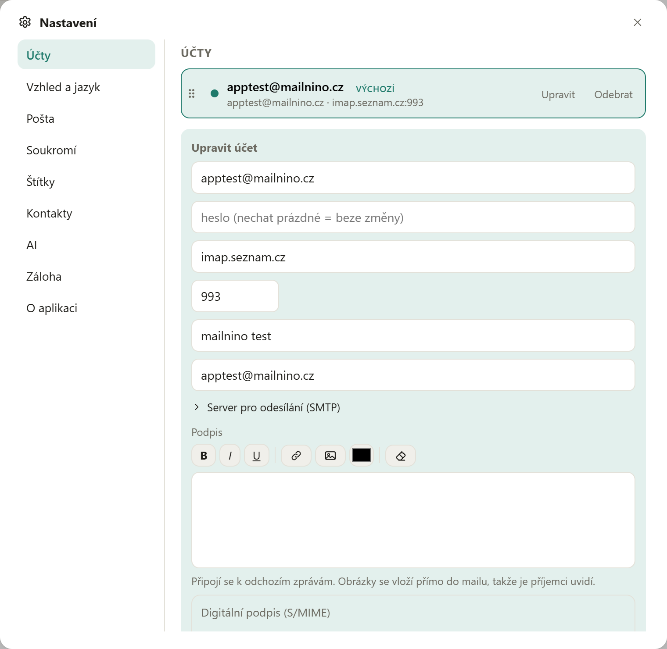Click the signature text editor area
This screenshot has height=649, width=667.
click(413, 520)
